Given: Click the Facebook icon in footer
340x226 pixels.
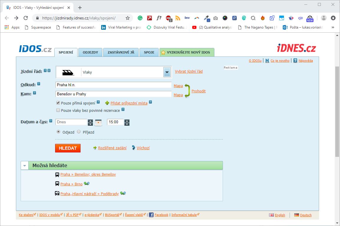Looking at the screenshot, I should click(x=151, y=215).
